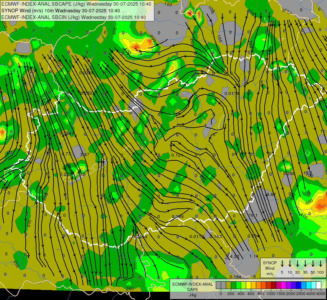This screenshot has width=327, height=300.
Task: Choose the dark red CAPE legend swatch
Action: click(274, 285)
